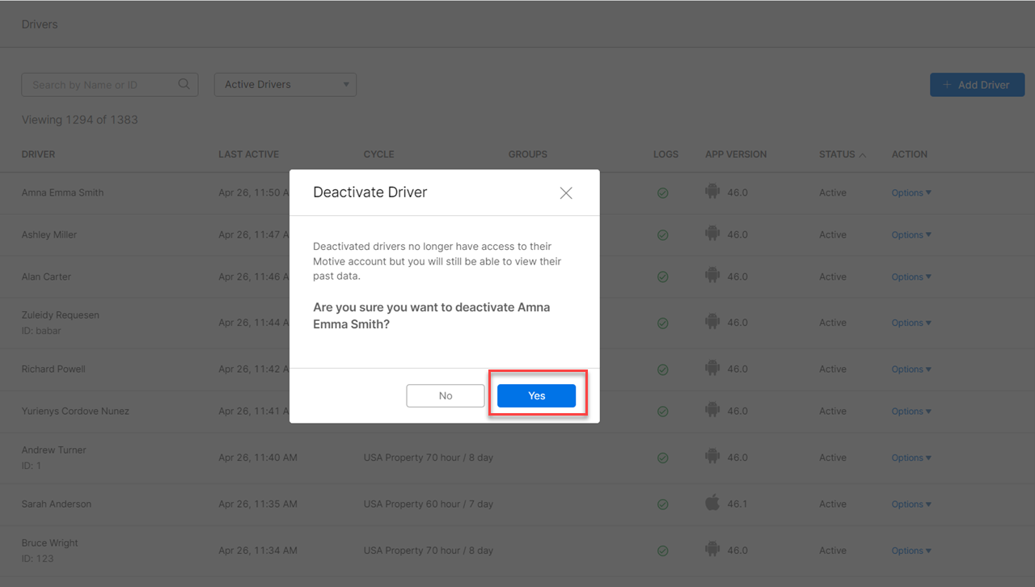Cancel deactivation with the No button
Screen dimensions: 1035x587
pos(446,395)
